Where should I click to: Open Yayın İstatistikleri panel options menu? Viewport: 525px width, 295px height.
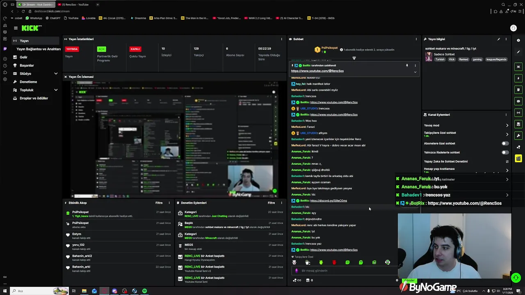pos(281,39)
